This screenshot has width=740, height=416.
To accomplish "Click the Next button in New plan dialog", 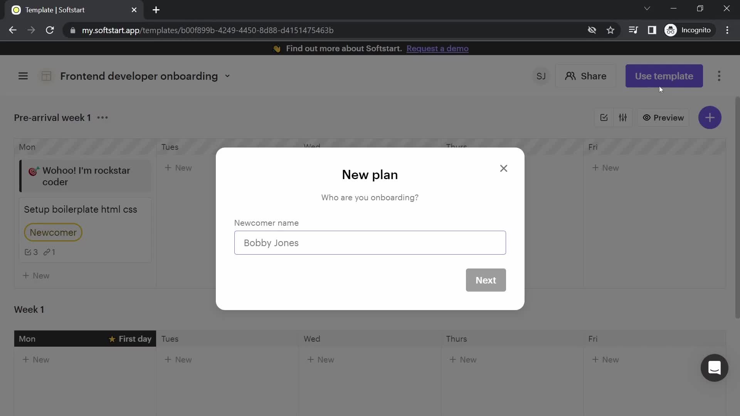I will point(486,280).
